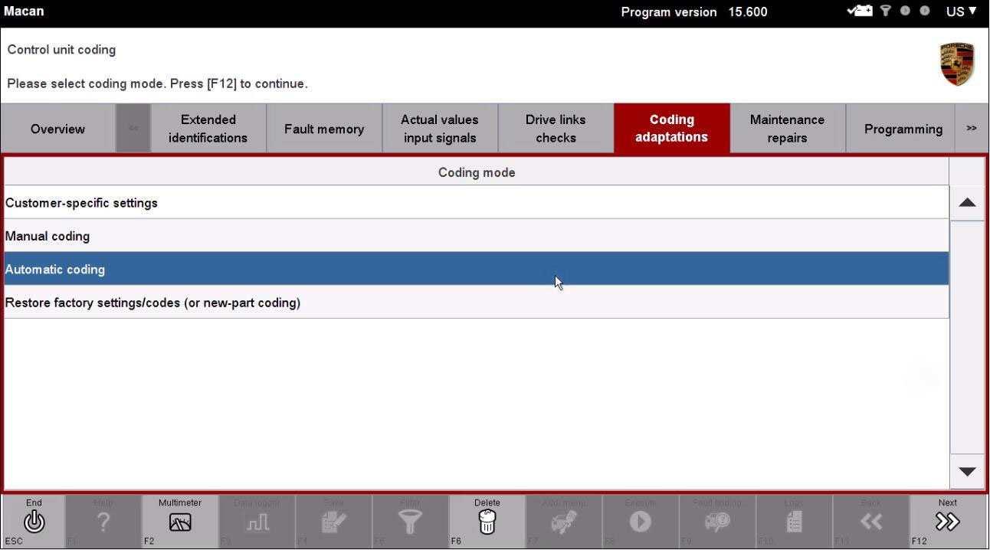Select Customer-specific settings coding mode
Viewport: 990px width, 550px height.
(x=476, y=202)
